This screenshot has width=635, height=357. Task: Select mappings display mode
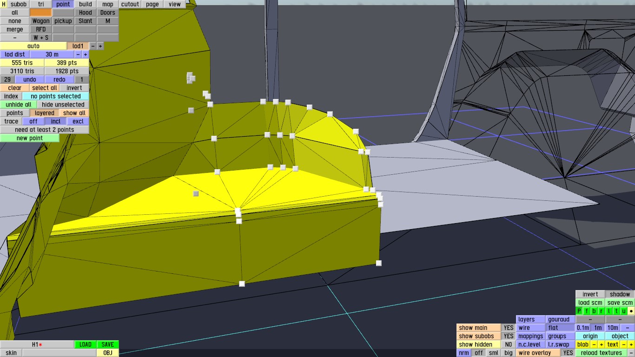531,336
